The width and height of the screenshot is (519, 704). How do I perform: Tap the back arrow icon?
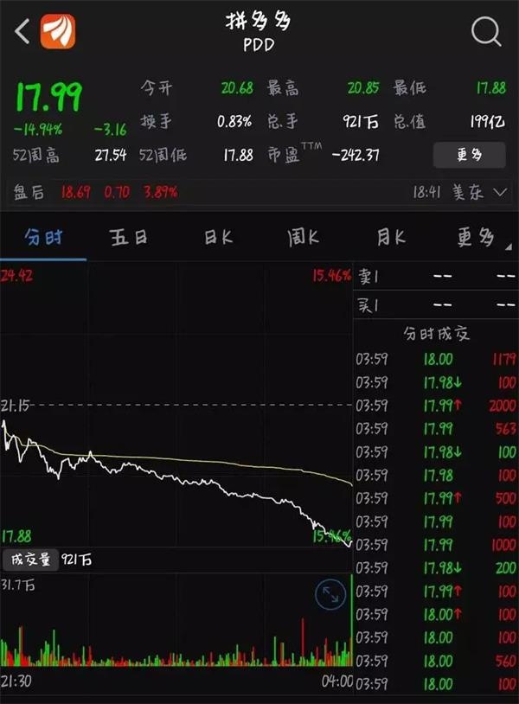click(22, 31)
